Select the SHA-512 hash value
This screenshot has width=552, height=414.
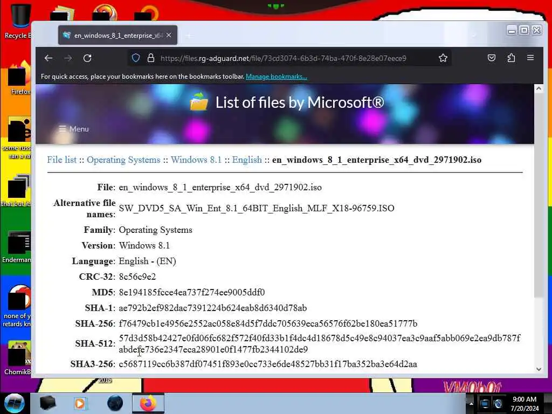click(320, 343)
